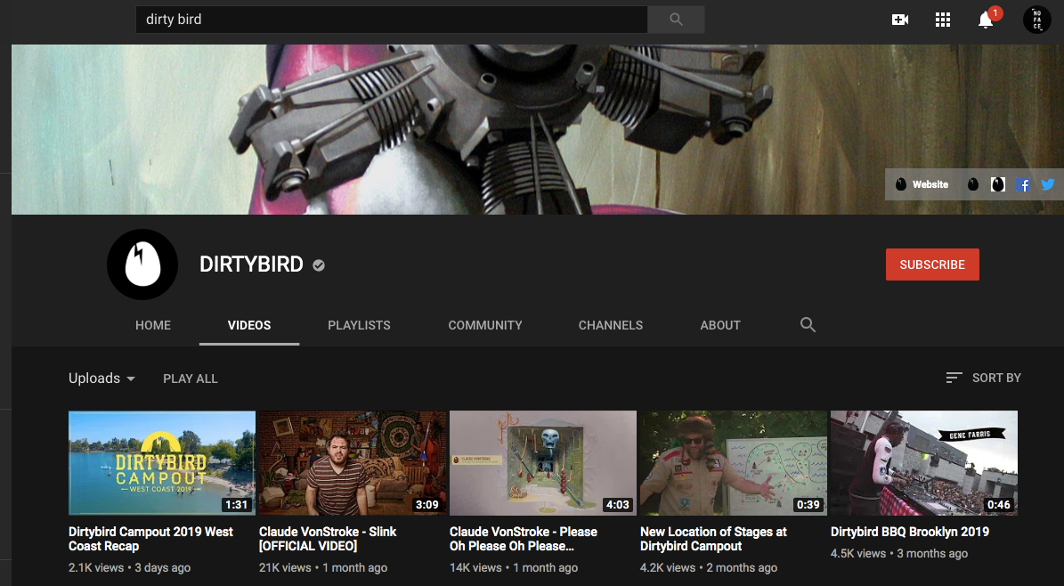This screenshot has width=1064, height=586.
Task: Open the PLAYLISTS tab
Action: click(359, 325)
